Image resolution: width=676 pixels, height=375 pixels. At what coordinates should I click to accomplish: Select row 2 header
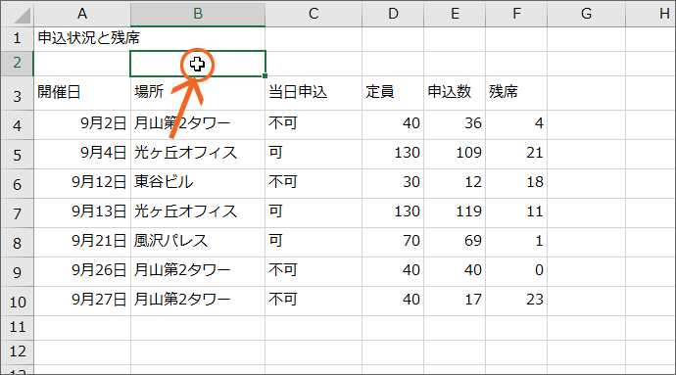[x=18, y=64]
